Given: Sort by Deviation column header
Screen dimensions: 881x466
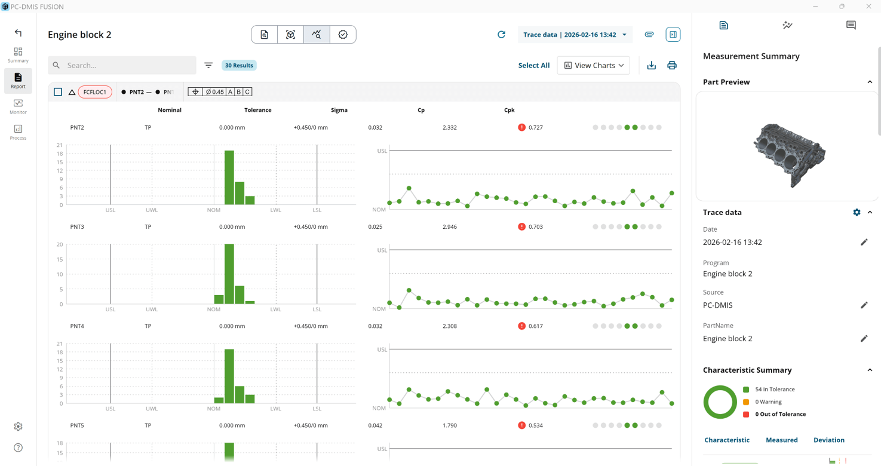Looking at the screenshot, I should (x=829, y=440).
